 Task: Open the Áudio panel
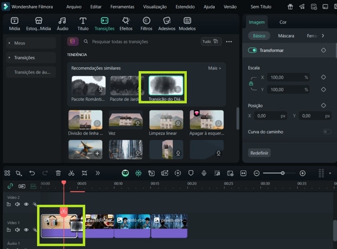62,24
